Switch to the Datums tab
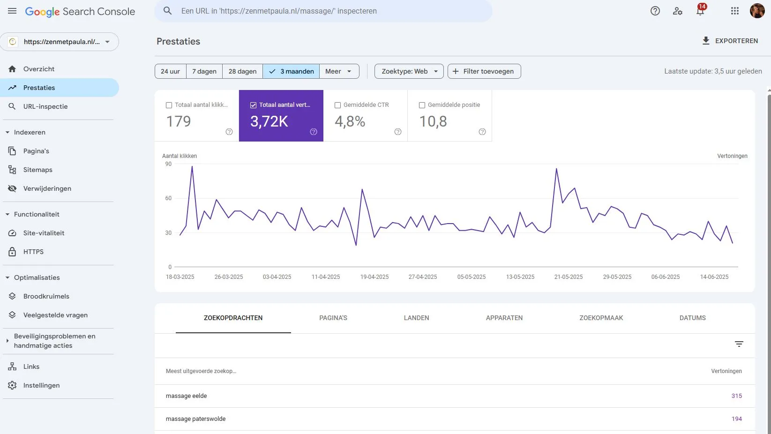Viewport: 771px width, 434px height. pos(693,318)
